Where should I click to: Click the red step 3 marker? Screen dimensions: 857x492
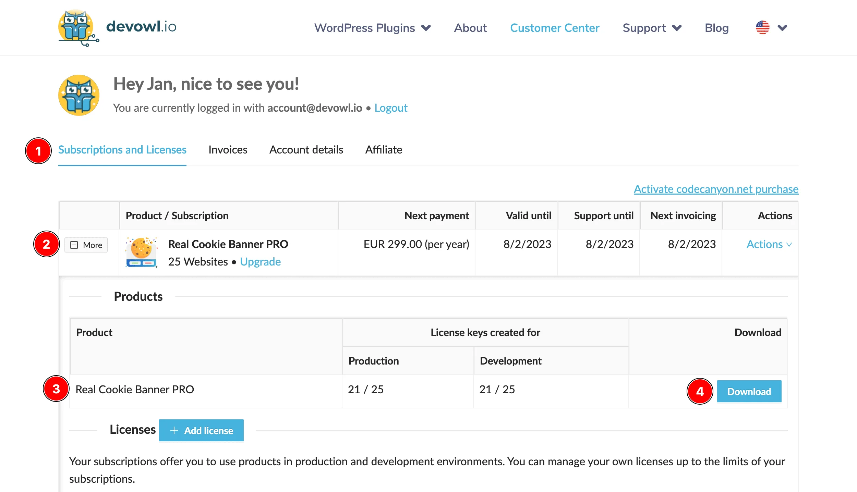[56, 389]
